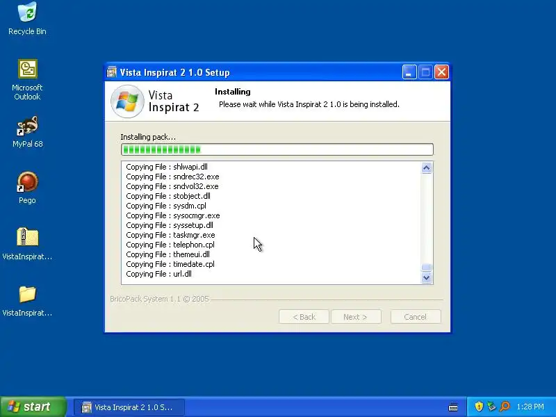
Task: Select log line syssetup.dll
Action: (x=170, y=225)
